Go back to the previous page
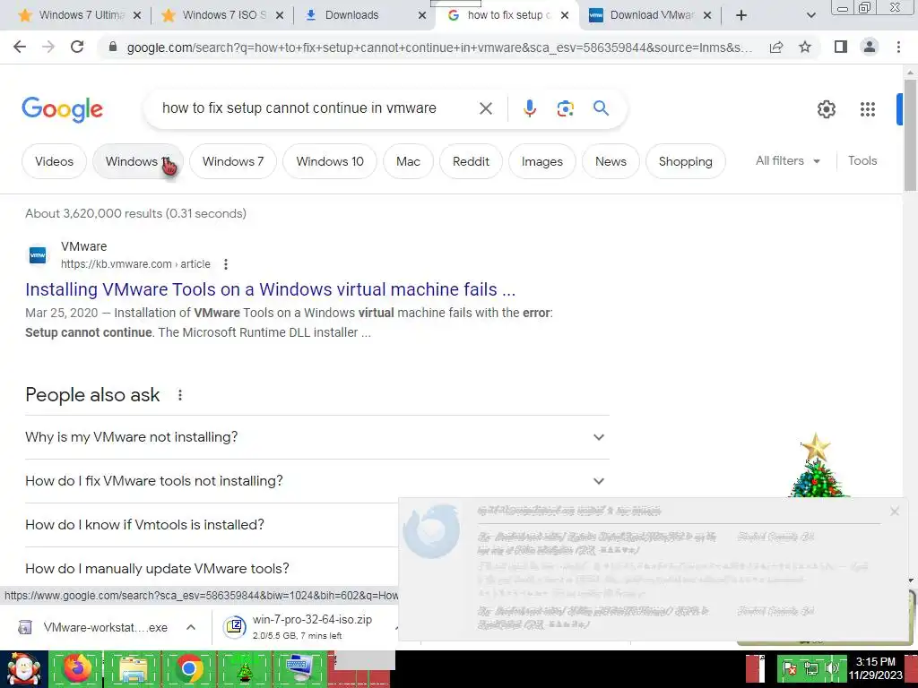 (20, 47)
